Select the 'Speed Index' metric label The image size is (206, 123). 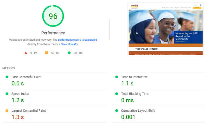tap(20, 94)
